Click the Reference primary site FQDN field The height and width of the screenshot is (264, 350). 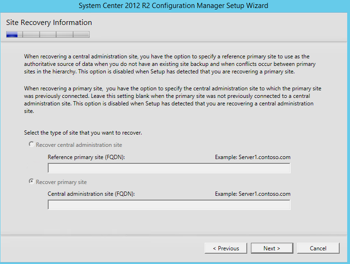tap(169, 168)
